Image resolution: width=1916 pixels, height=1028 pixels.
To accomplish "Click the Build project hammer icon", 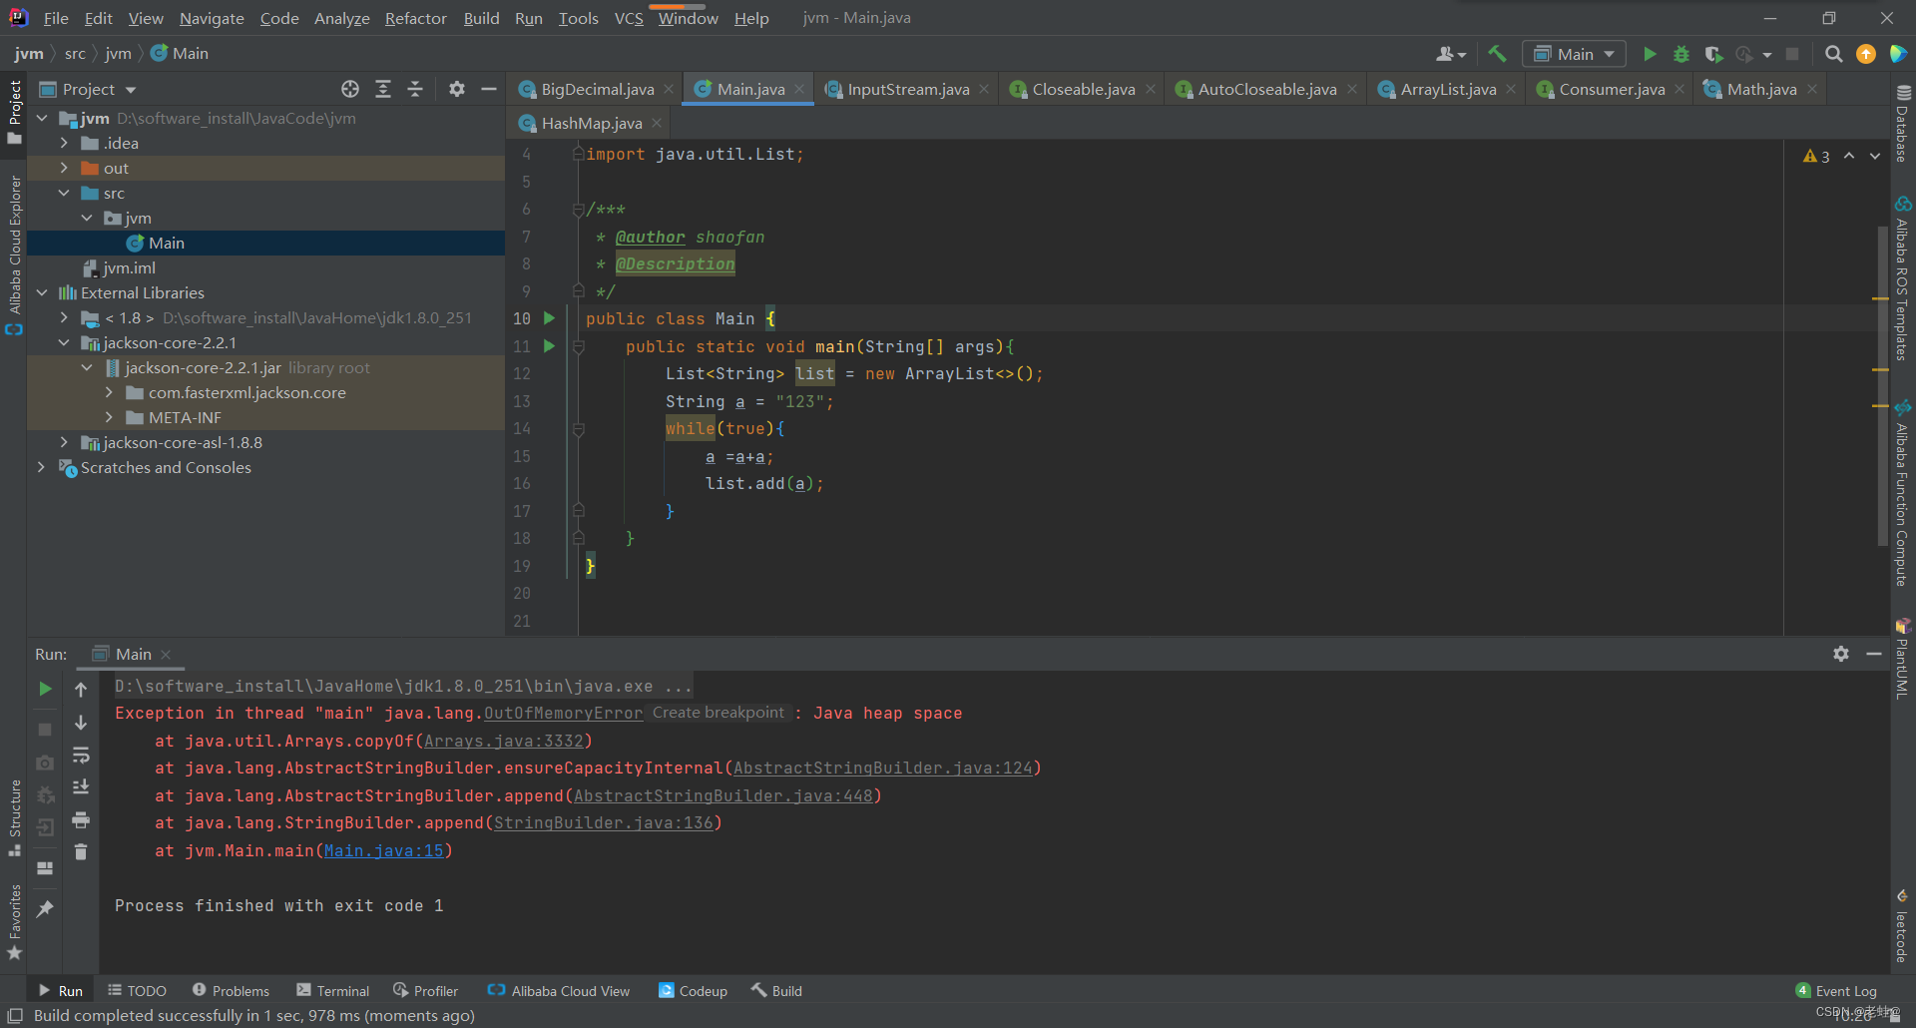I will point(1496,54).
